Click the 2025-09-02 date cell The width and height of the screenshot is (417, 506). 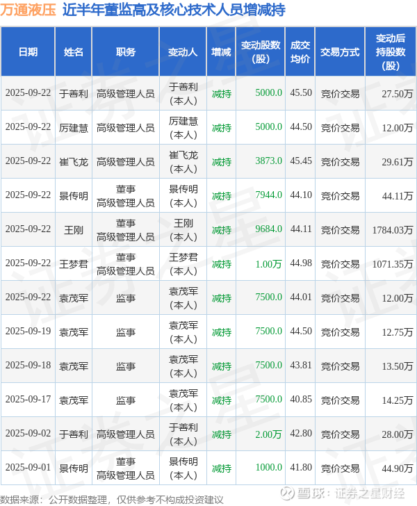point(28,434)
